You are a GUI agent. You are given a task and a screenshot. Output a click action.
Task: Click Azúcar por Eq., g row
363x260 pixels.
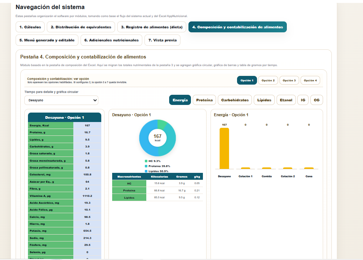pyautogui.click(x=65, y=182)
